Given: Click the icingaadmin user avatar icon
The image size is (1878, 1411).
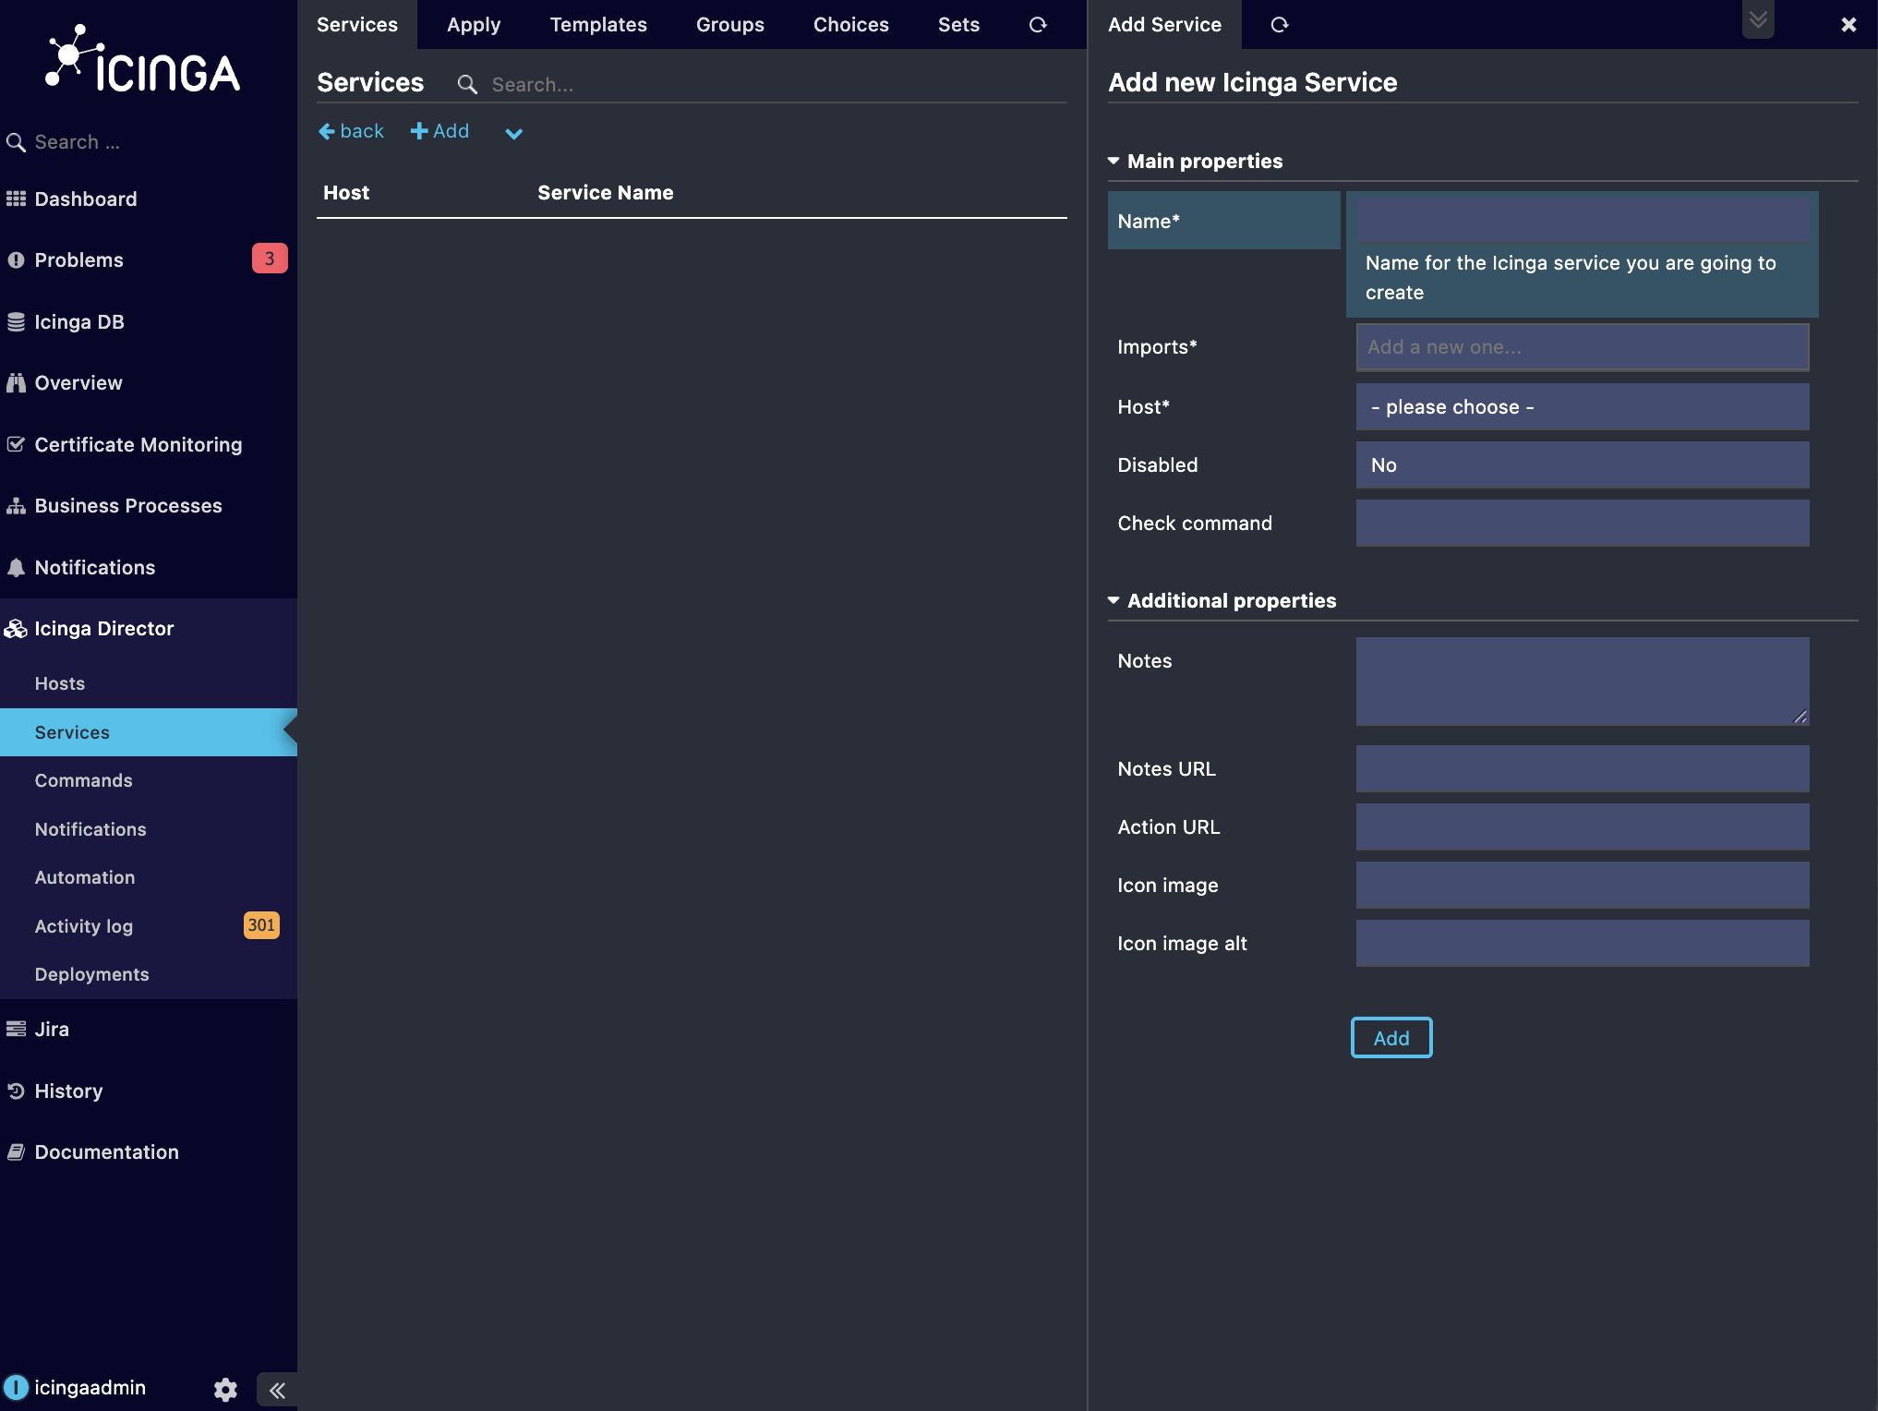Looking at the screenshot, I should [16, 1387].
